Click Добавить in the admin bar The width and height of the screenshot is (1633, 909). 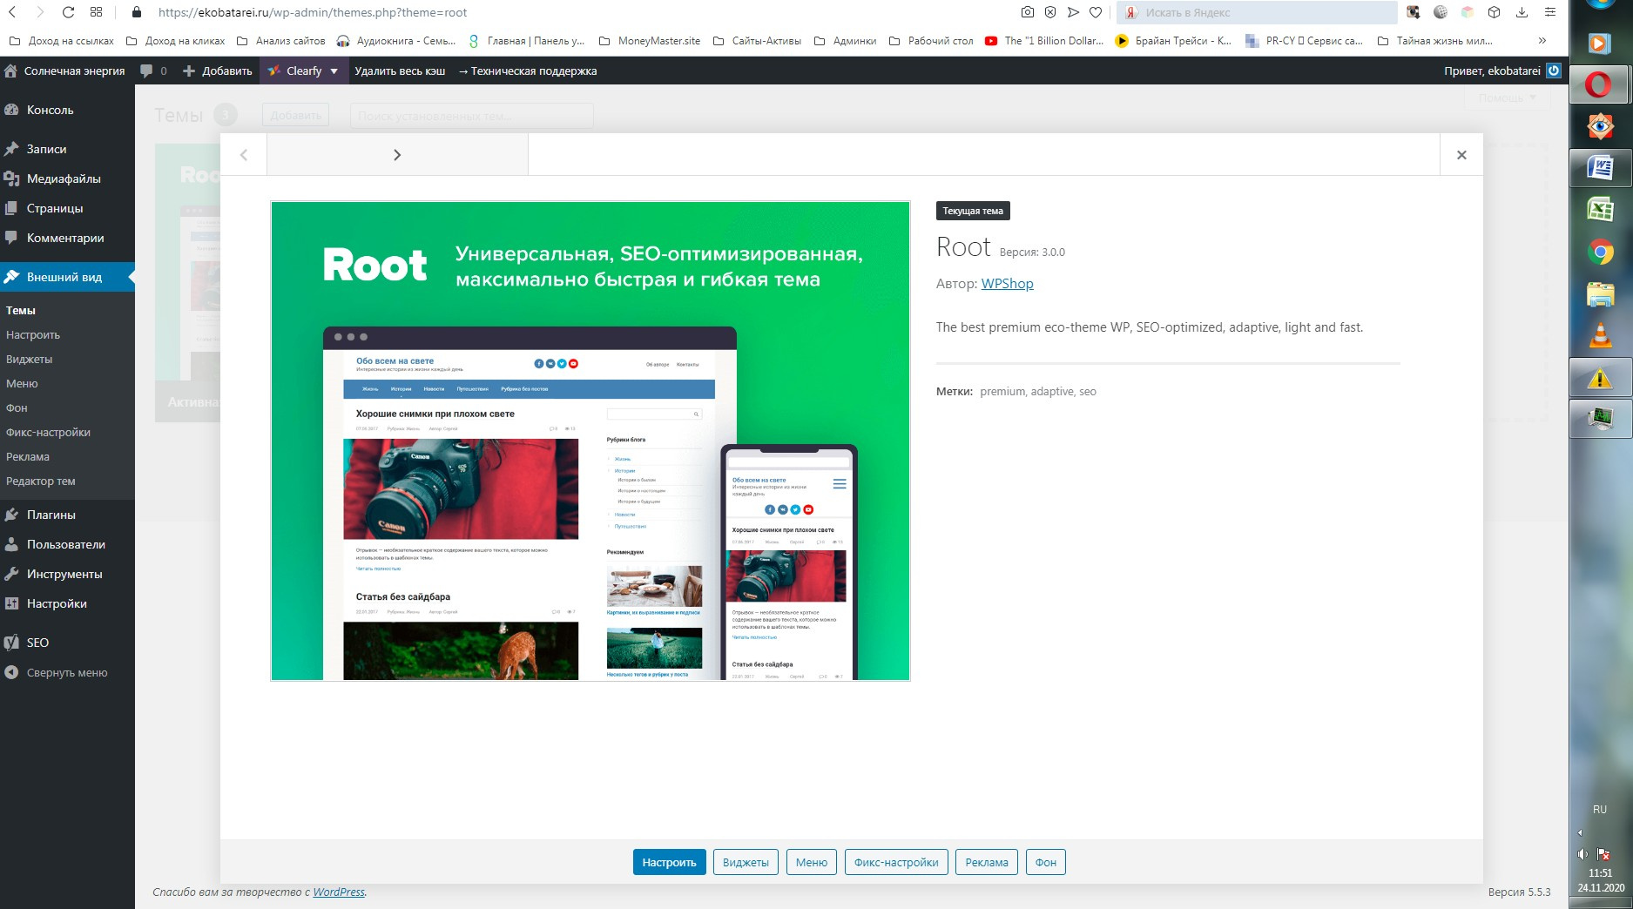(218, 71)
